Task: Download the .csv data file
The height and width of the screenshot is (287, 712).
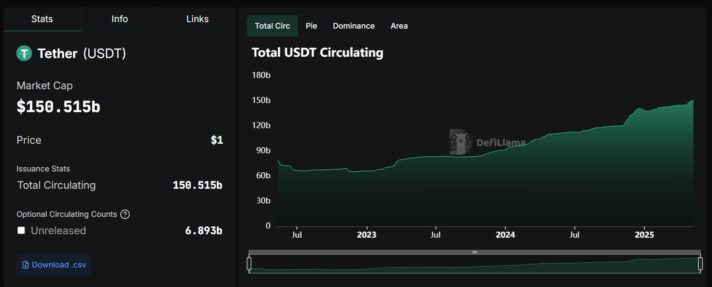Action: (54, 265)
